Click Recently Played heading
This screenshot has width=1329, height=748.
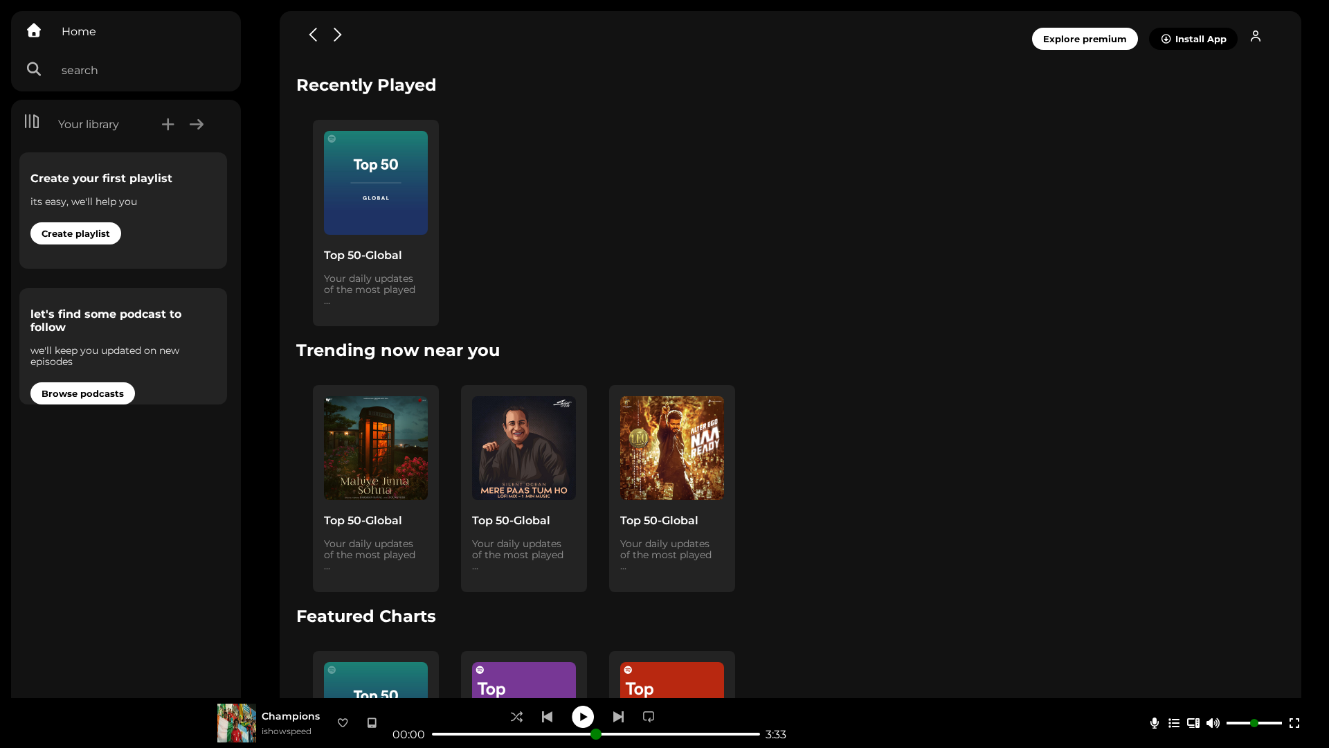[x=366, y=84]
